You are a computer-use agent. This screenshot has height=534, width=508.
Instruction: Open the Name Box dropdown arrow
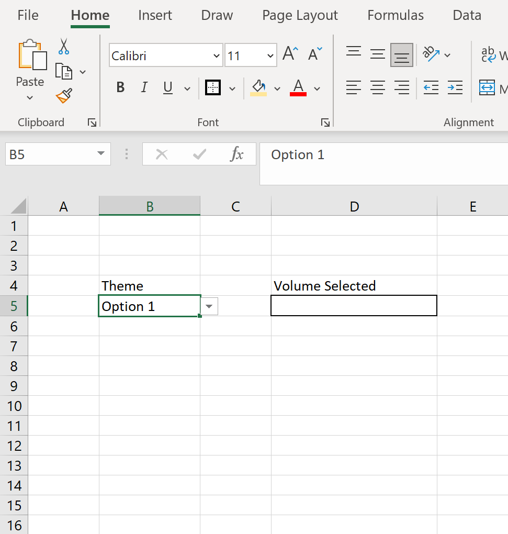[101, 153]
